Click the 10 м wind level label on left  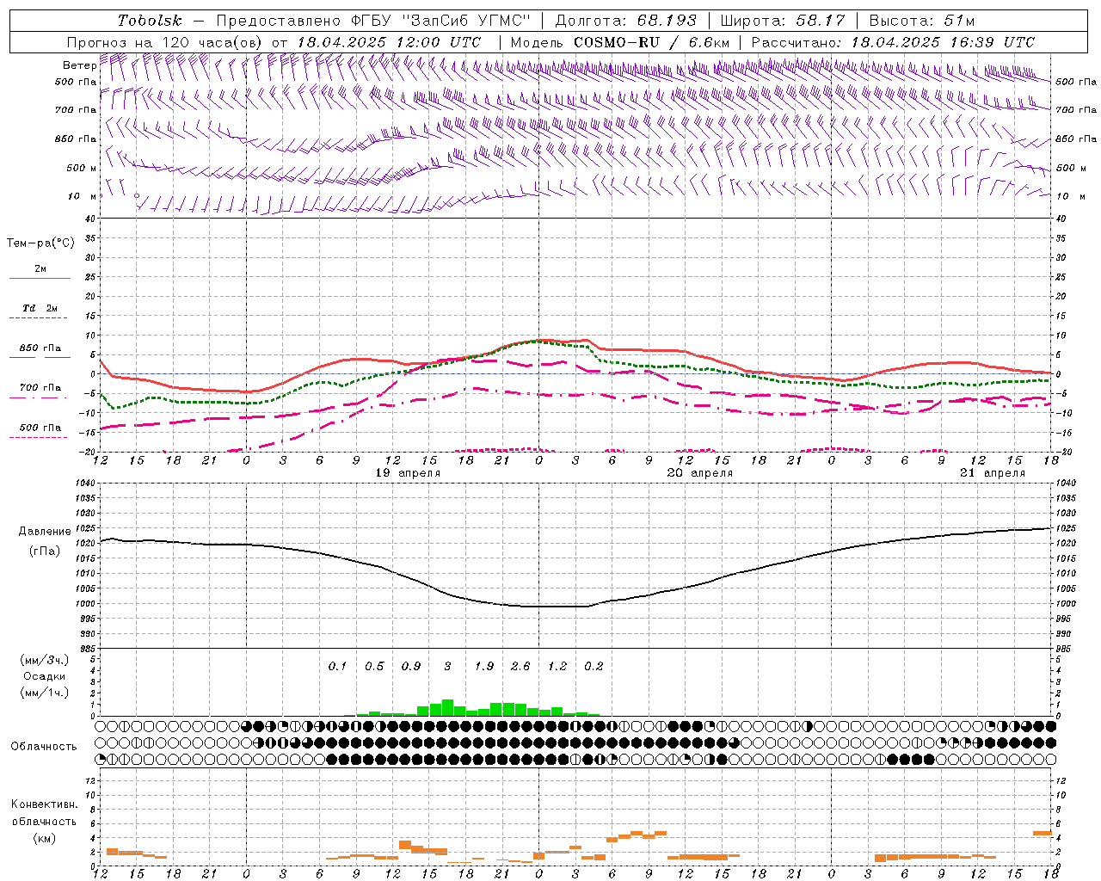pyautogui.click(x=82, y=197)
